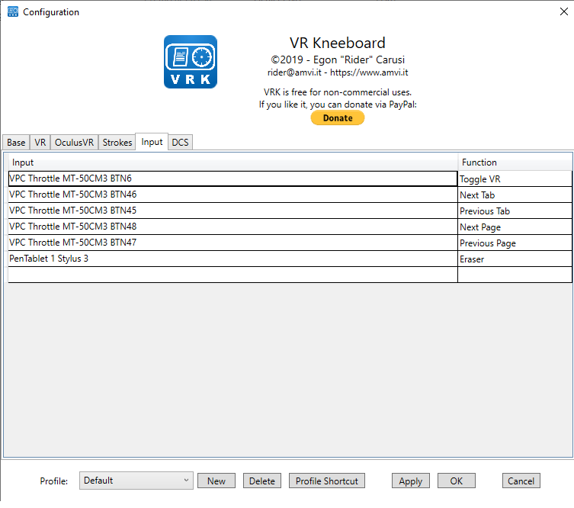Click the Function column header
Image resolution: width=574 pixels, height=508 pixels.
(515, 162)
